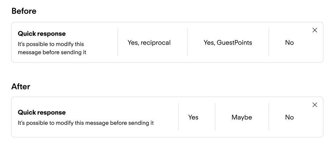This screenshot has width=336, height=150.
Task: Click the single-line modify-message hint in After card
Action: [86, 123]
